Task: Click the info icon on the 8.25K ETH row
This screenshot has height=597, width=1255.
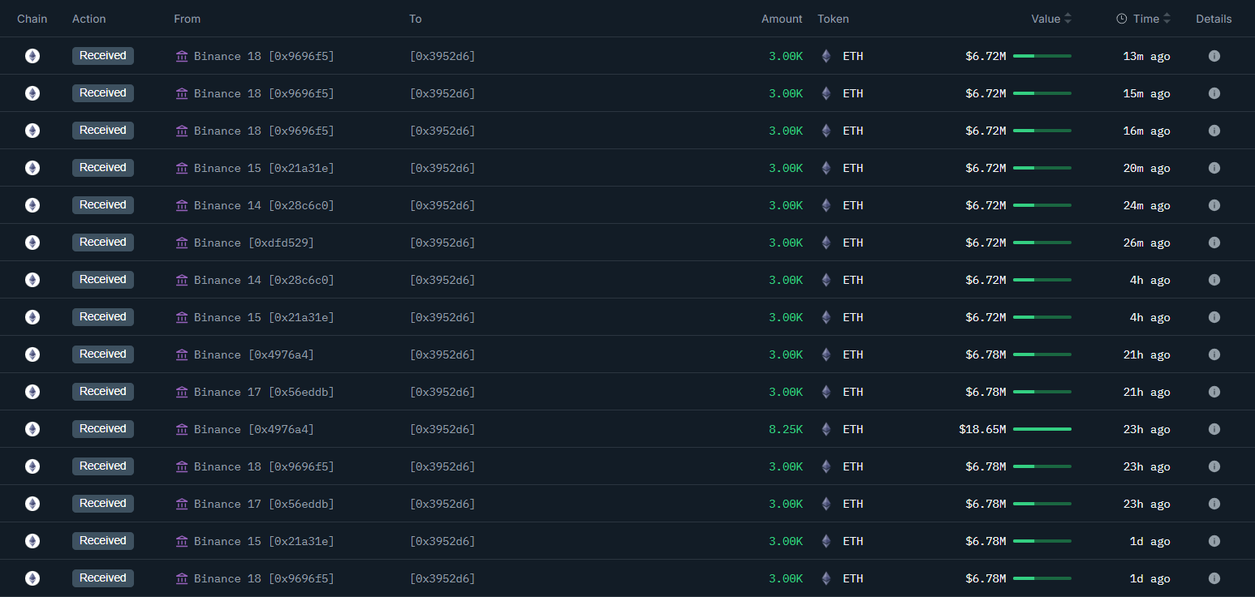Action: click(1214, 429)
